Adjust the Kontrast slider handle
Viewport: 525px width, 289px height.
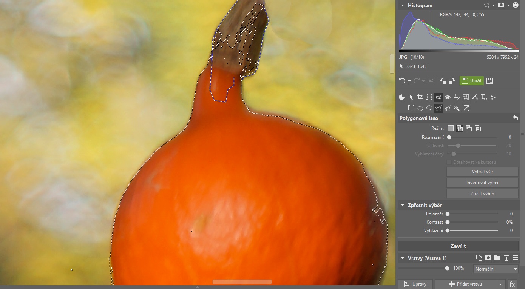(x=448, y=222)
